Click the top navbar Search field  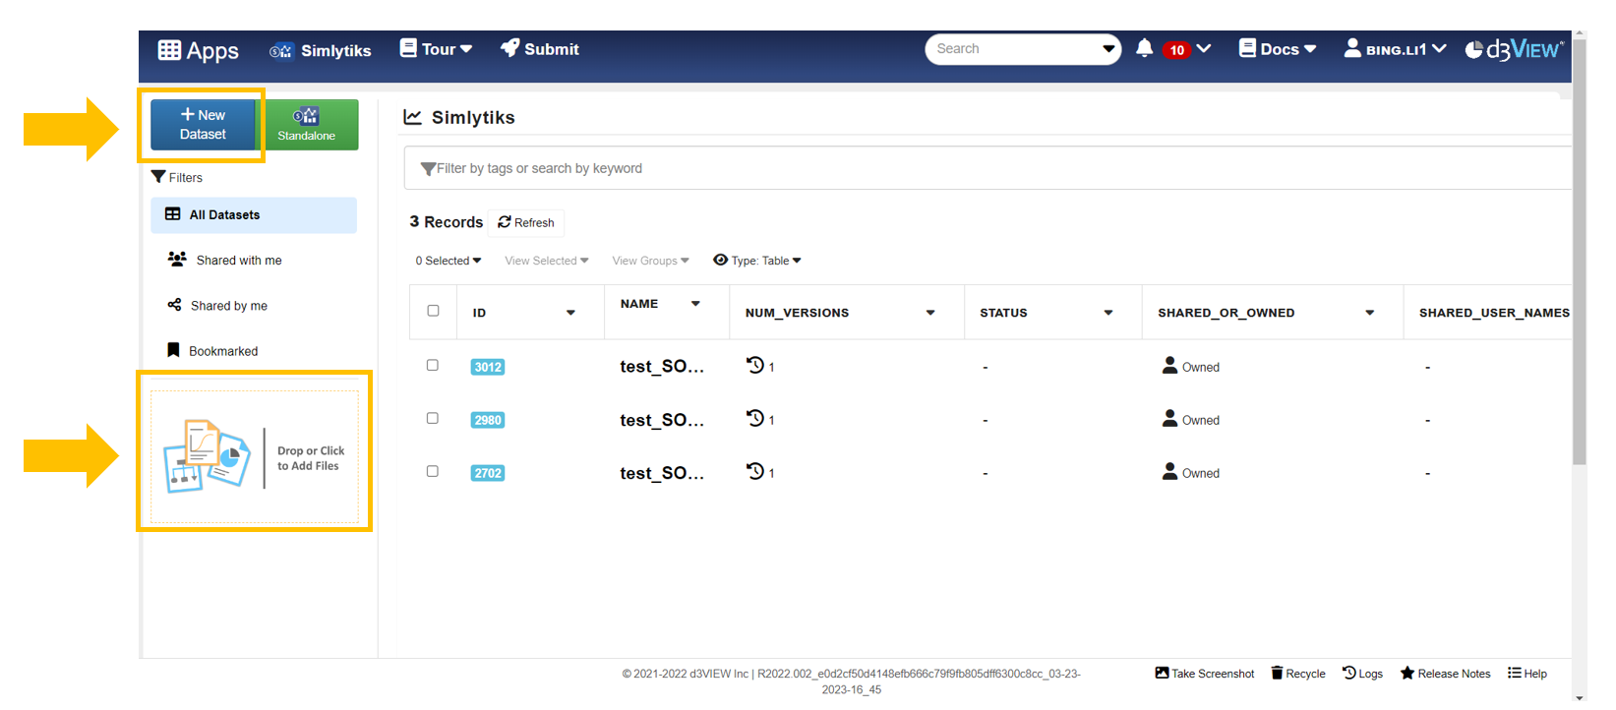(x=1013, y=49)
